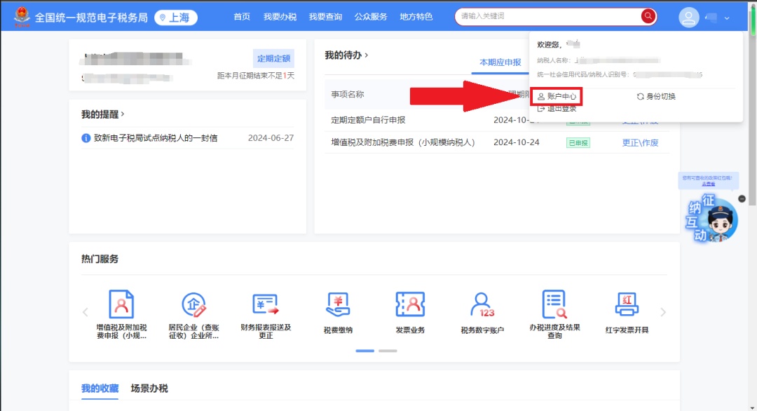This screenshot has height=411, width=757.
Task: Click the red search button
Action: [648, 16]
